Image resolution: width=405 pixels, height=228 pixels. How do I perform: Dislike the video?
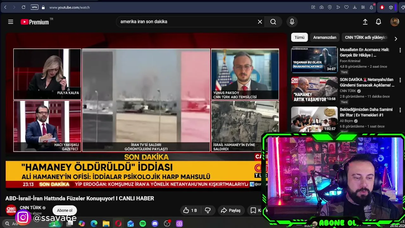208,210
